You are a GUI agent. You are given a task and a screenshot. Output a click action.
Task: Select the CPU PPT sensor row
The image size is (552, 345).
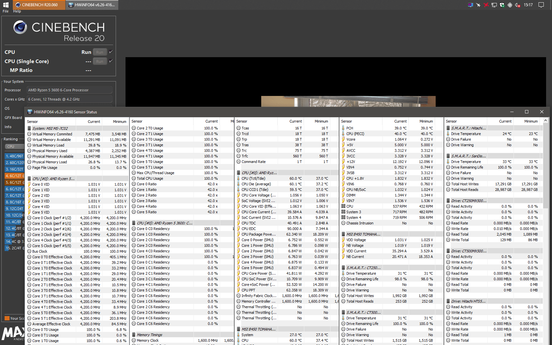click(x=287, y=290)
